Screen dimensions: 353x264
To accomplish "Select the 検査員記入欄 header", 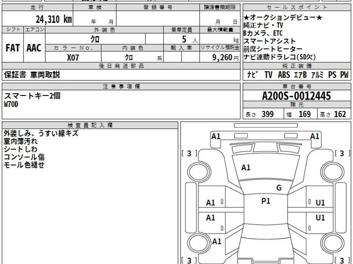I will [x=90, y=125].
